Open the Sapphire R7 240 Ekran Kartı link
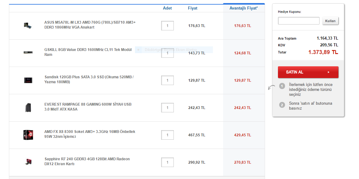This screenshot has width=359, height=179. click(x=87, y=161)
